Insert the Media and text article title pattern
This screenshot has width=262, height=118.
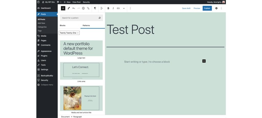pos(81,98)
